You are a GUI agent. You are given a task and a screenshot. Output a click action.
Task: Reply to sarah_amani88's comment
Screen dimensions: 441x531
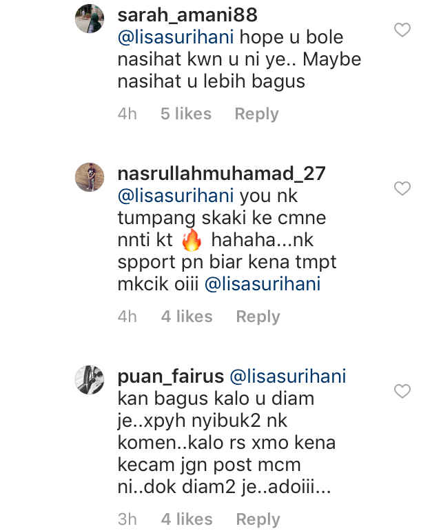256,114
